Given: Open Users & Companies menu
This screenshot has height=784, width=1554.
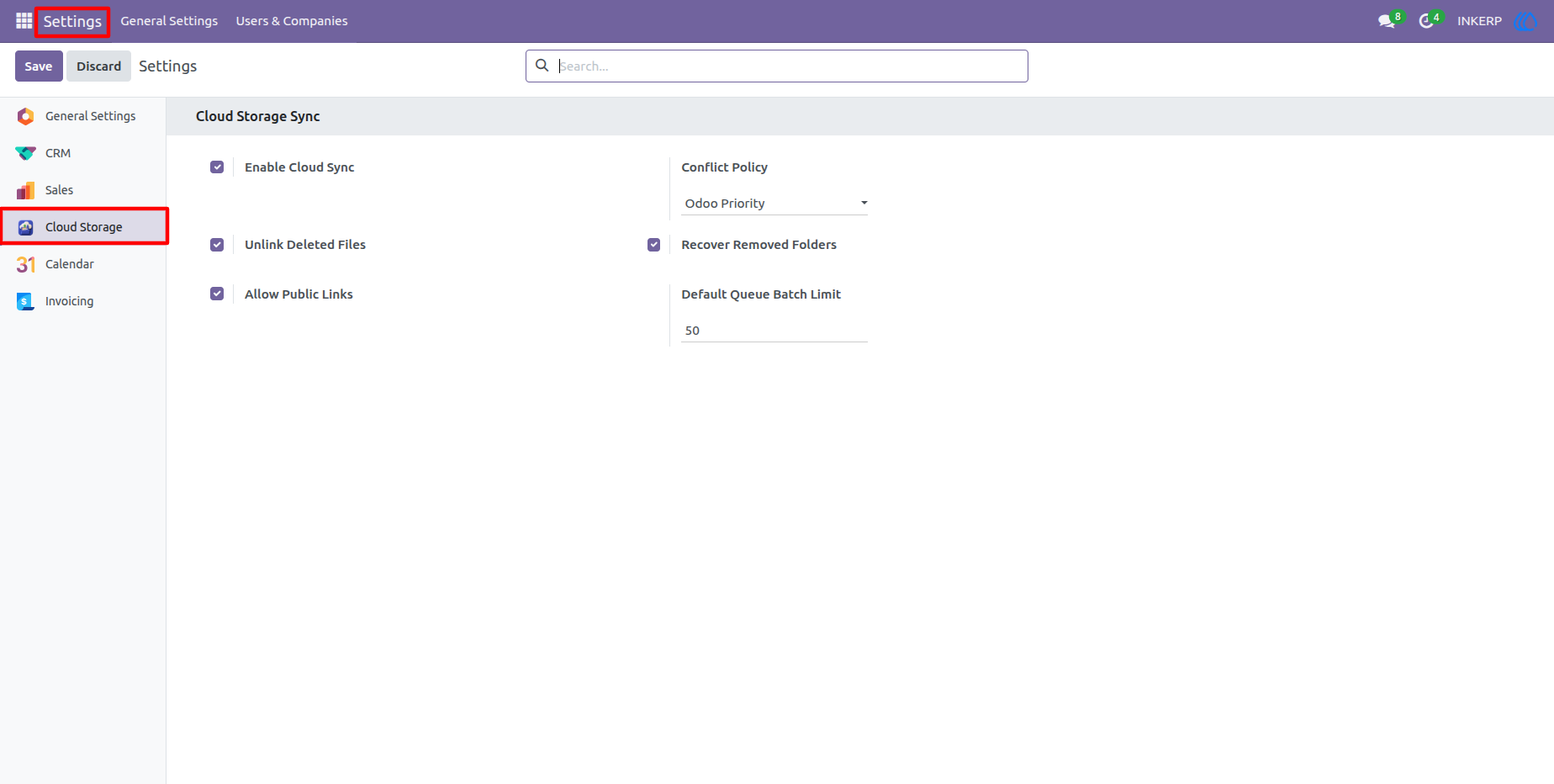Looking at the screenshot, I should click(x=292, y=21).
